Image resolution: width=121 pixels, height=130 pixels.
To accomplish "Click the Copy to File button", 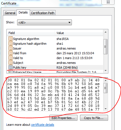I will pos(94,118).
